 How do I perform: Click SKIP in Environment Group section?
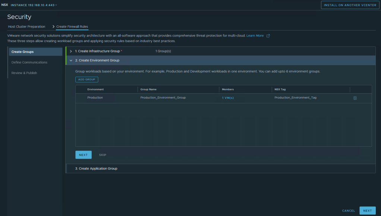point(103,155)
